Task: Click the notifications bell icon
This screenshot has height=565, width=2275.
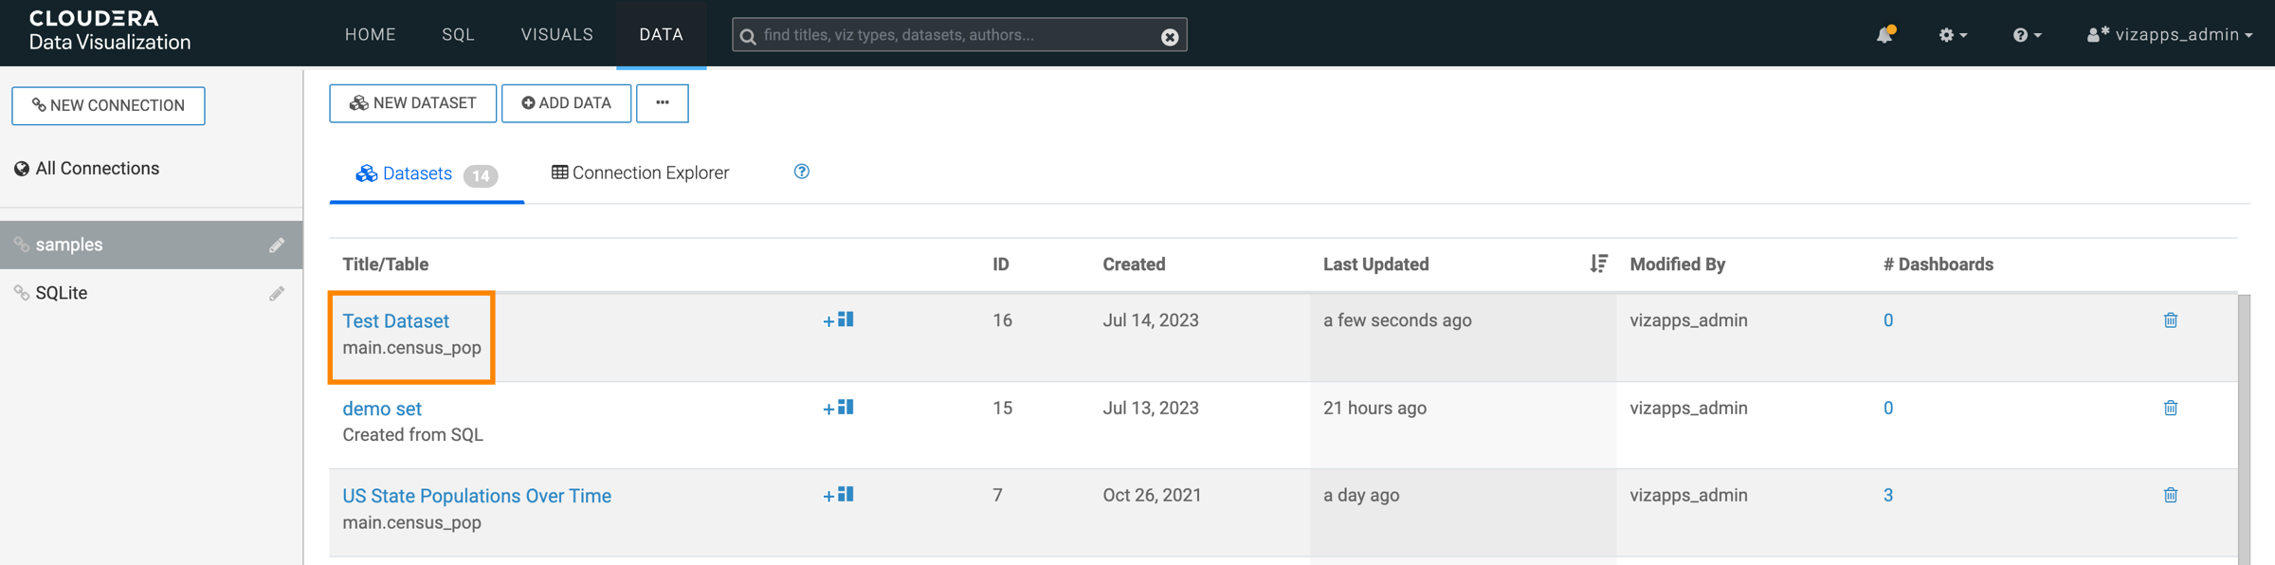Action: tap(1884, 35)
